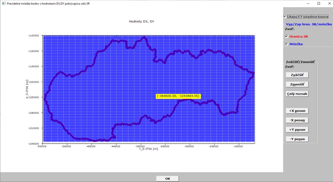Click the -295000 axis tick label
The height and width of the screenshot is (182, 333).
pos(189,146)
